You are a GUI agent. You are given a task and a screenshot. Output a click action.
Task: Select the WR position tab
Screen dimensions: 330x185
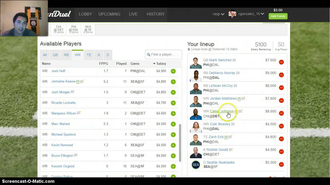click(78, 55)
